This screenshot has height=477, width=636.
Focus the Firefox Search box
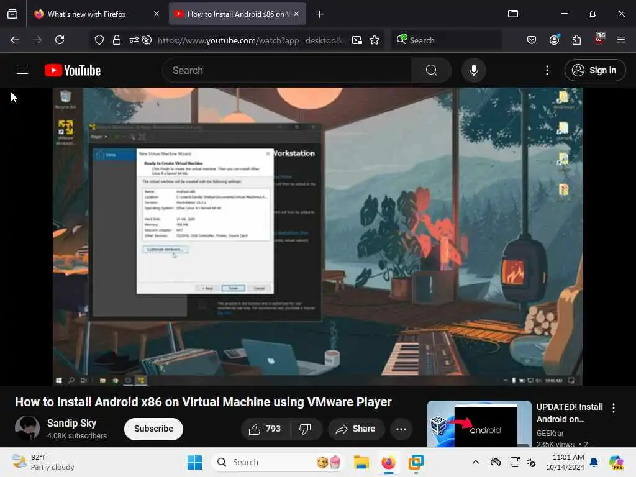447,40
